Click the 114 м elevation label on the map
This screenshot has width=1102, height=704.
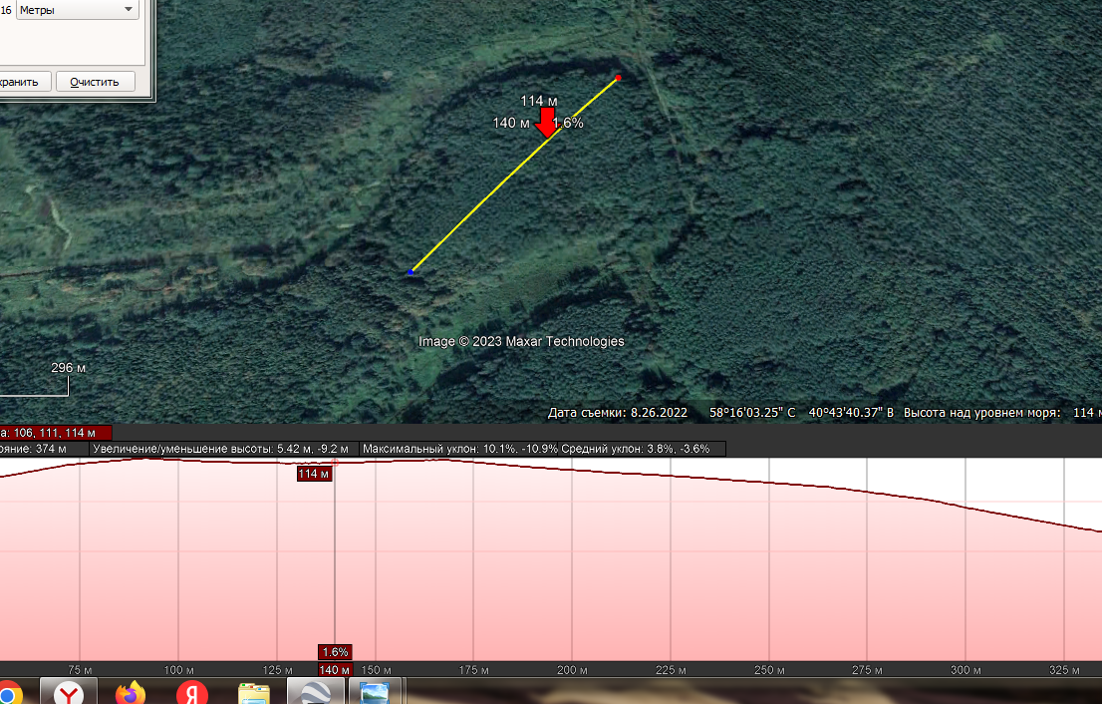tap(538, 102)
